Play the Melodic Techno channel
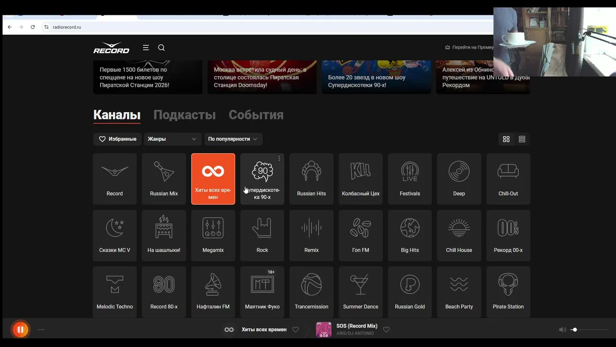The height and width of the screenshot is (347, 616). click(115, 292)
